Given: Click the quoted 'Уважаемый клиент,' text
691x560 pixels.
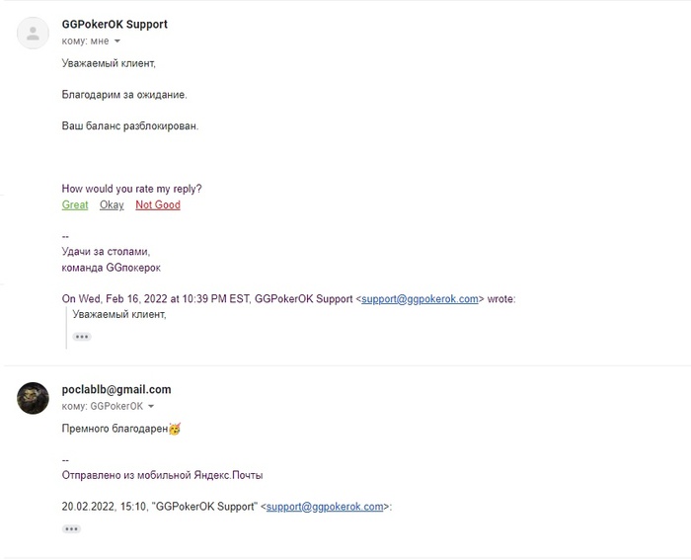Looking at the screenshot, I should click(119, 314).
